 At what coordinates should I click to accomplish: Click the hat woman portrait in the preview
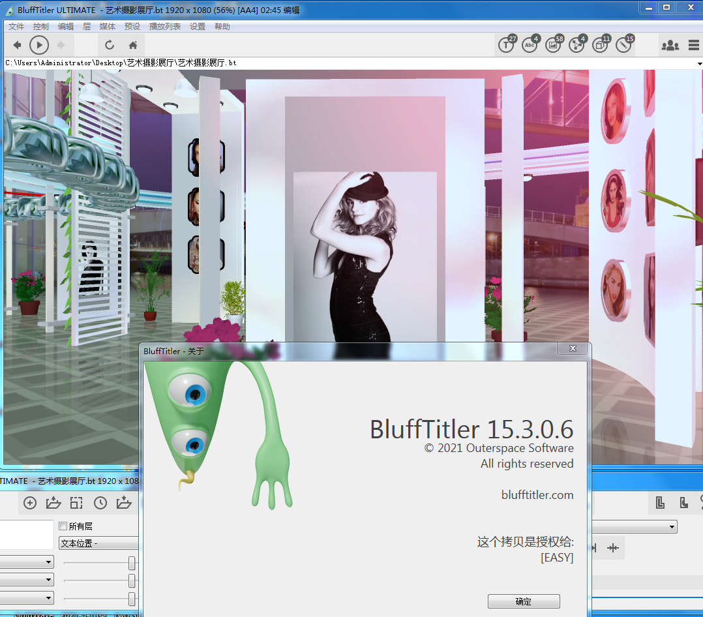(x=365, y=257)
